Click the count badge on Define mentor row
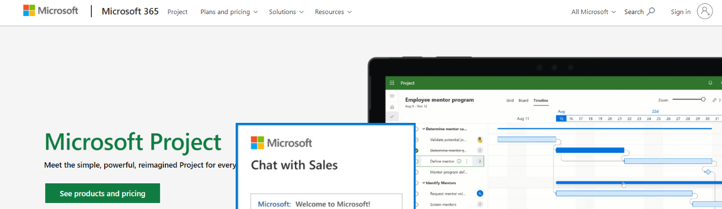722x209 pixels. pos(479,161)
